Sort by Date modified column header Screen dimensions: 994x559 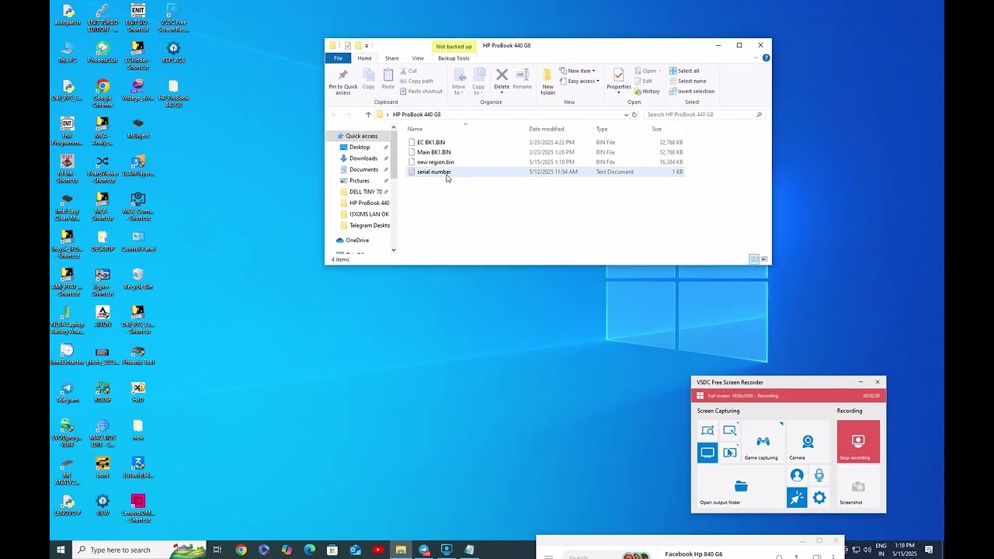(546, 129)
